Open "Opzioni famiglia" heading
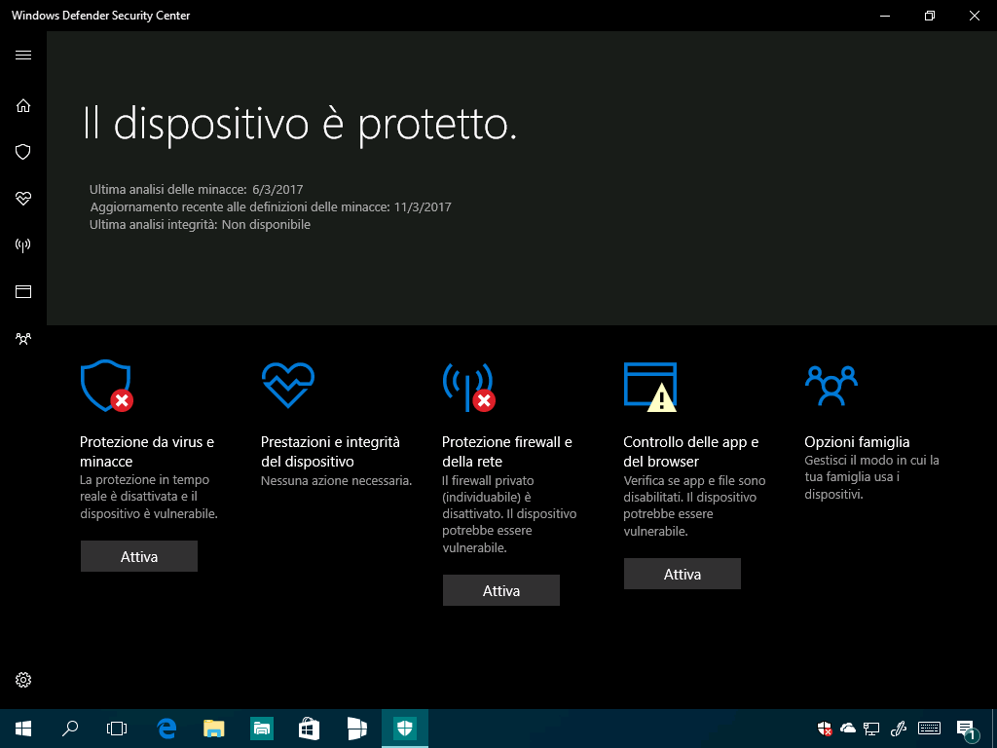This screenshot has width=997, height=748. click(x=857, y=442)
